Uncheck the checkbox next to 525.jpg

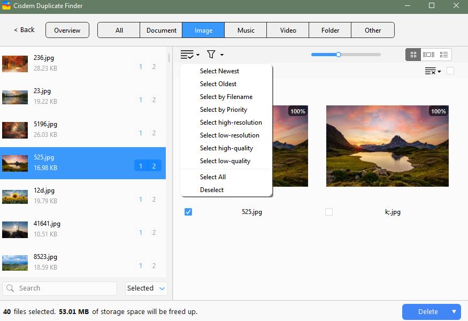[x=188, y=212]
